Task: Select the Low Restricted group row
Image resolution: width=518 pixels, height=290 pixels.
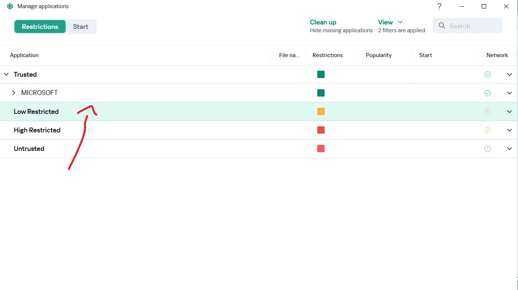Action: (x=259, y=112)
